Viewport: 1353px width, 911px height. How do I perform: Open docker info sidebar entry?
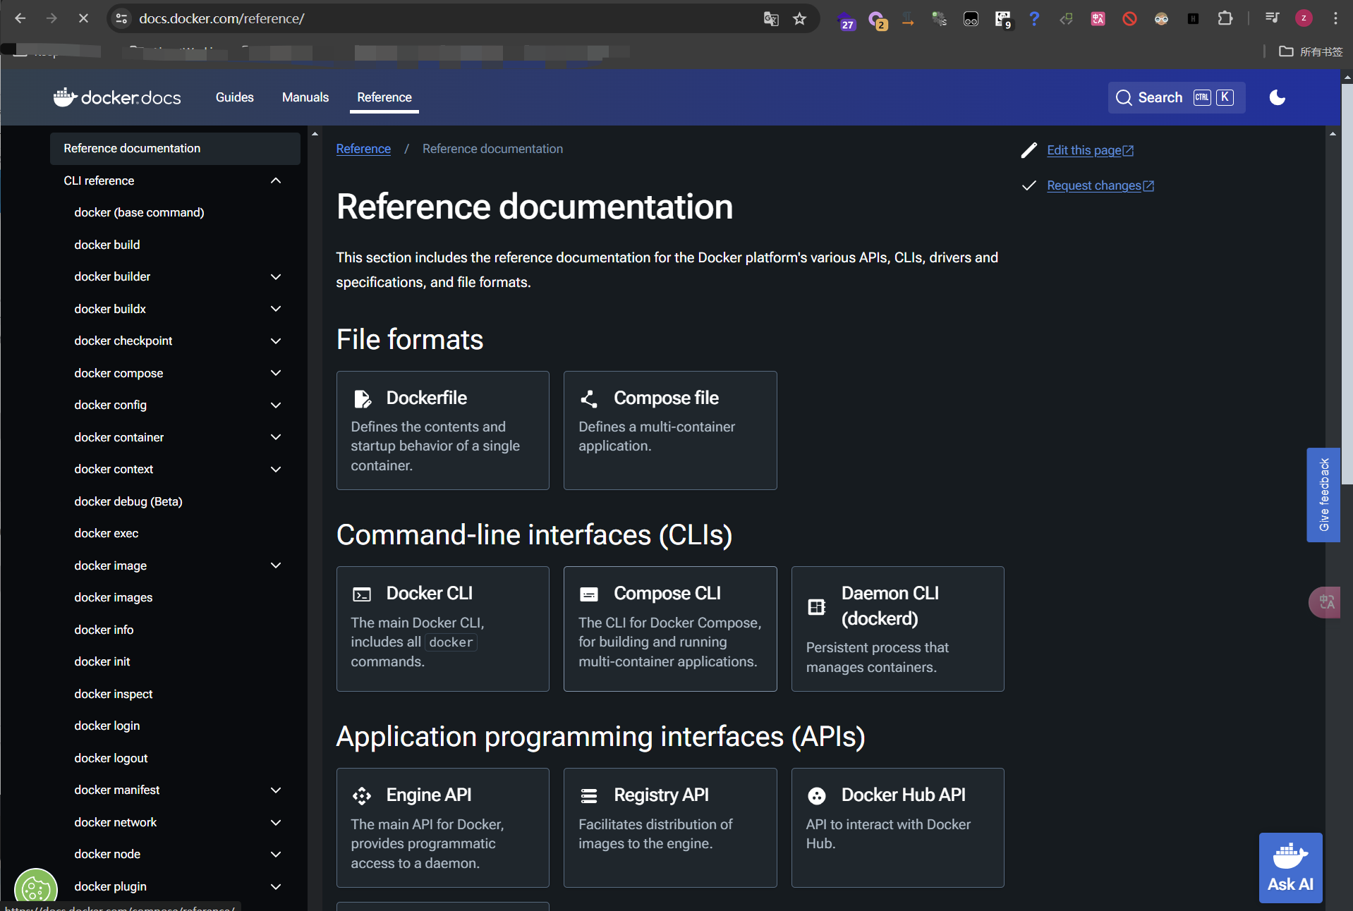(x=104, y=630)
